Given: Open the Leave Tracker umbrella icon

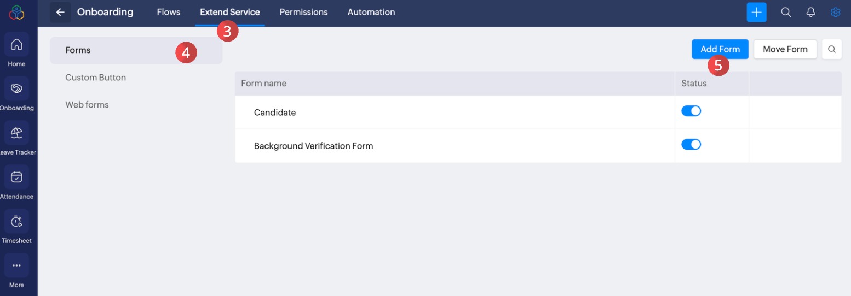Looking at the screenshot, I should (16, 133).
